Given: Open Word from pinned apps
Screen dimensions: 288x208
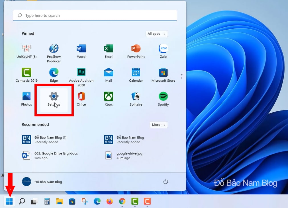Looking at the screenshot, I should 81,51.
